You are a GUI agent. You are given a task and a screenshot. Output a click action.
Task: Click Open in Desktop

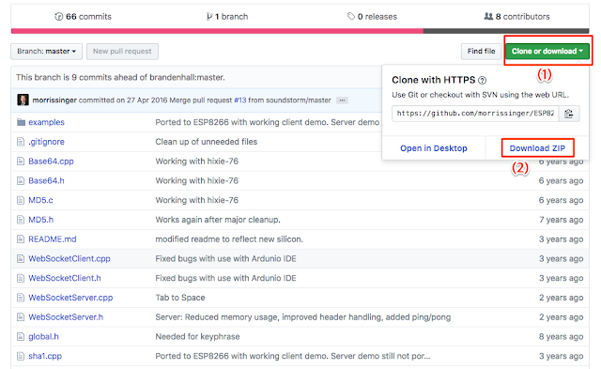(434, 148)
